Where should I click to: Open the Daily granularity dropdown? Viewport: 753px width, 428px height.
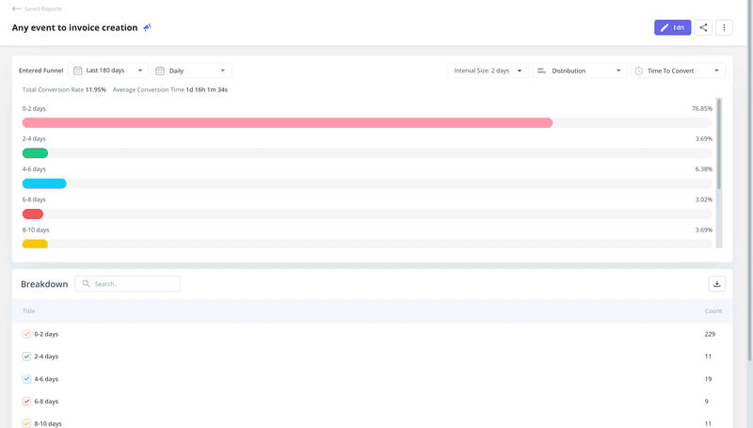(x=192, y=71)
